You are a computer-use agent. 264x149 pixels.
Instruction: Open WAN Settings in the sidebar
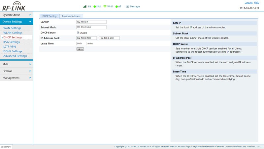12,28
